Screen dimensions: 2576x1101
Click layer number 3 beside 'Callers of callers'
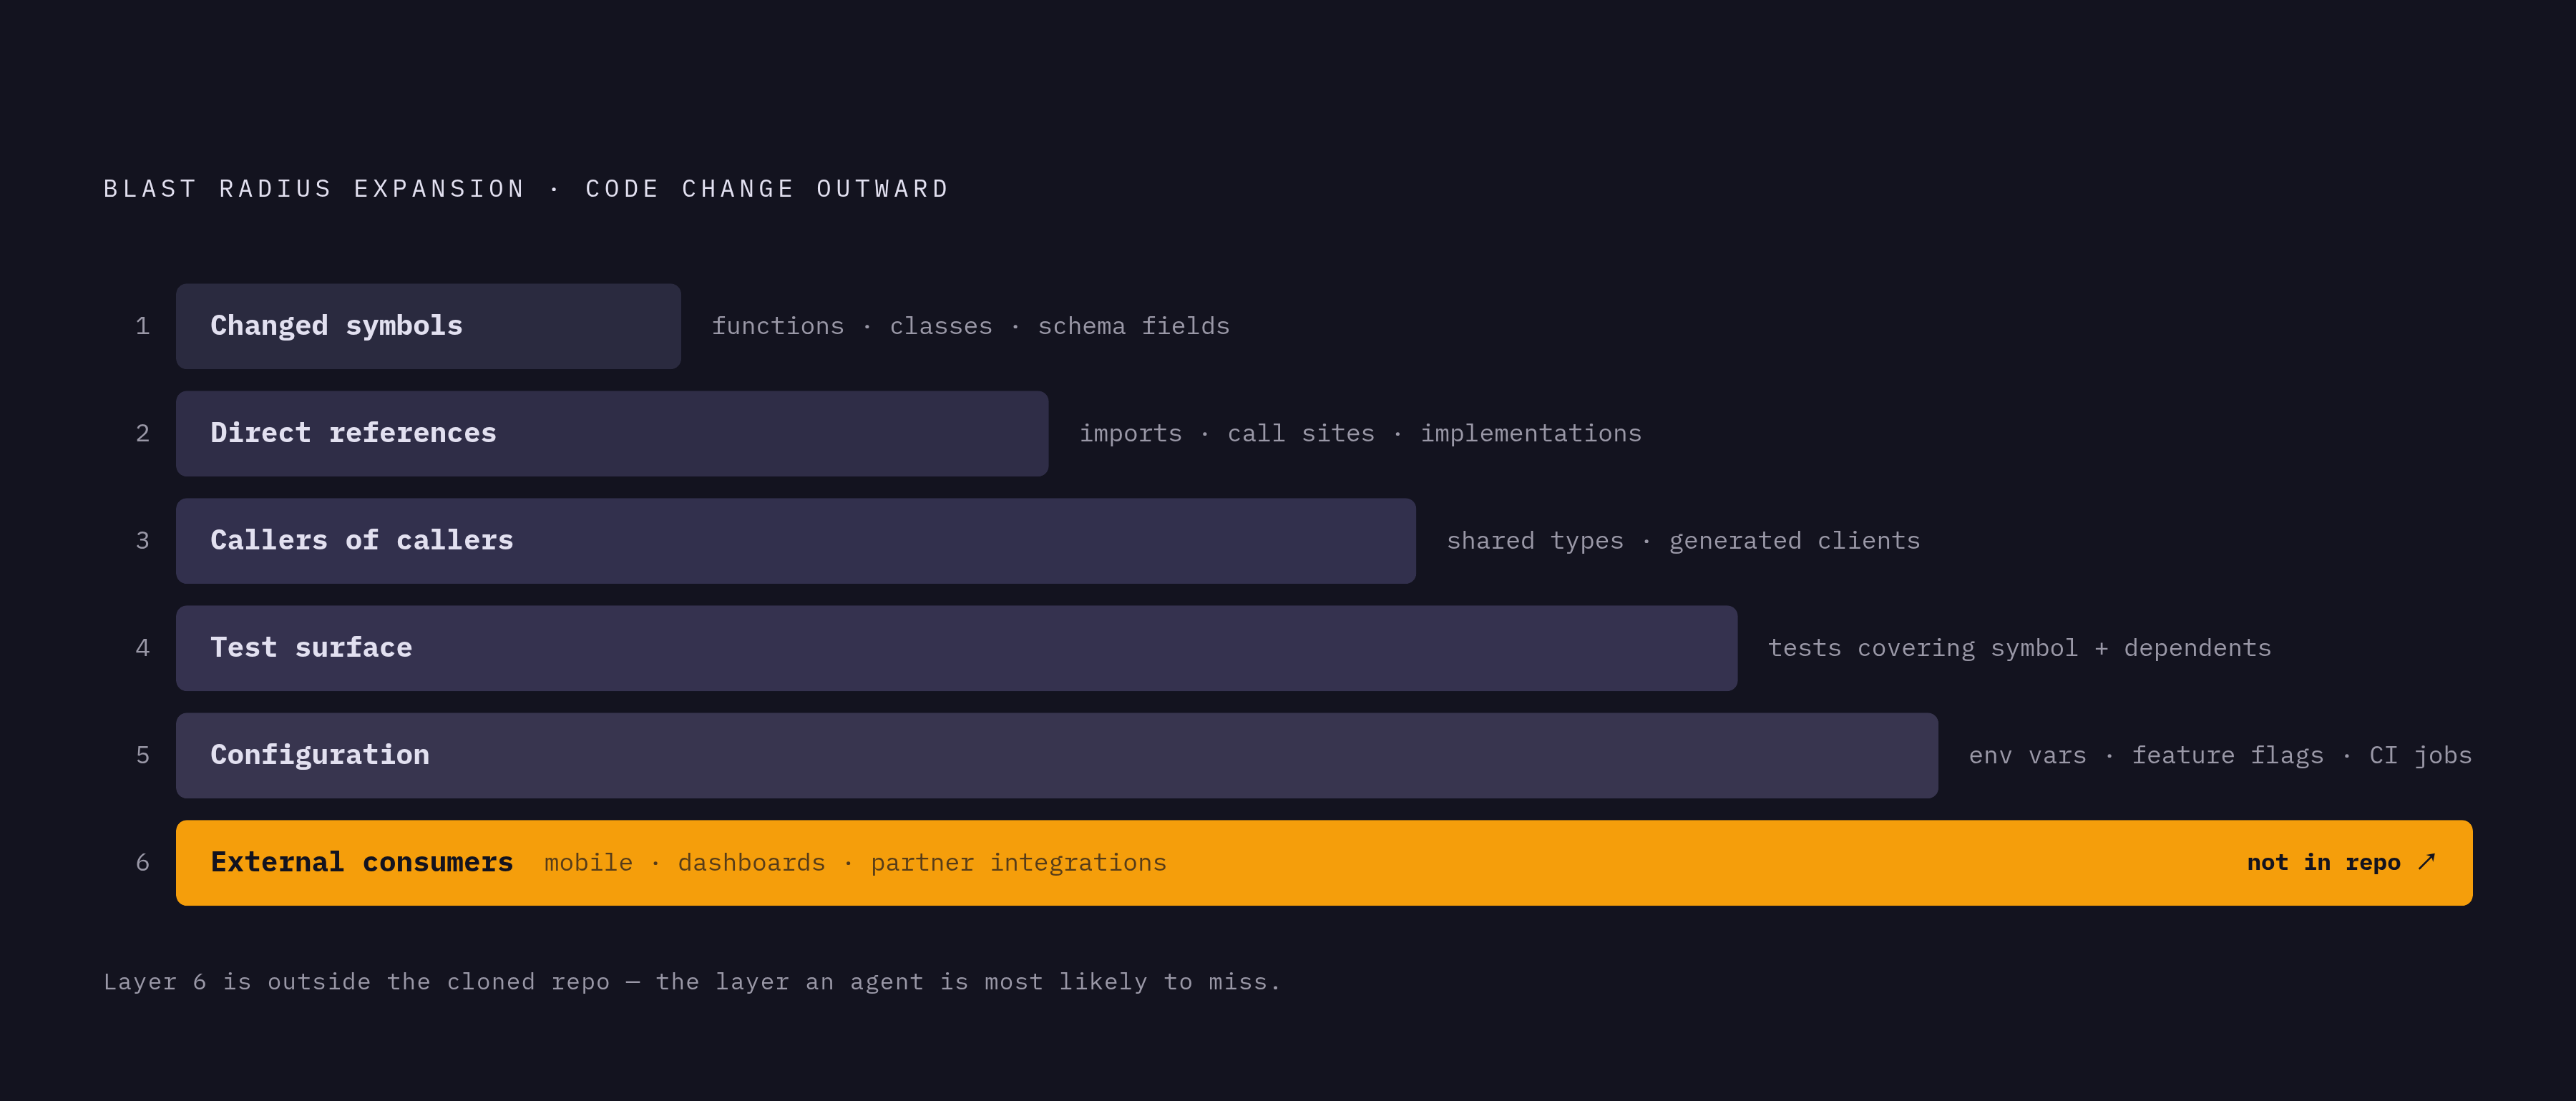pos(143,541)
